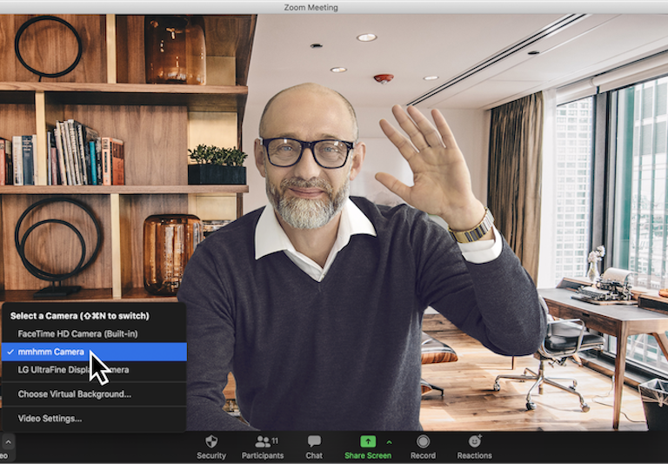
Task: Click the Reactions label text
Action: [474, 455]
